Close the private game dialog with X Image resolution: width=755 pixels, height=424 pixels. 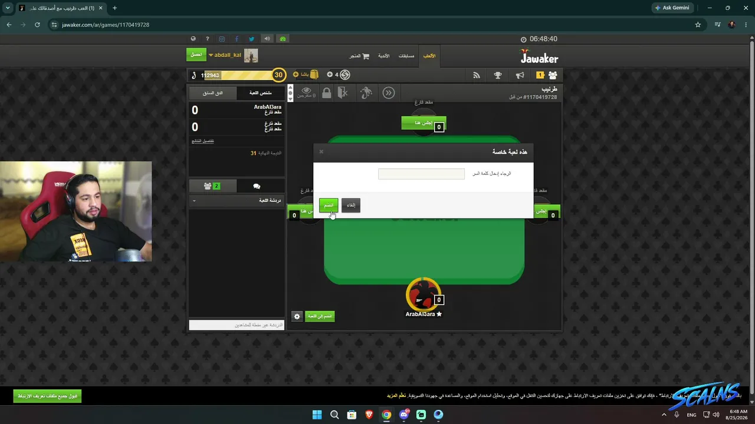(x=321, y=151)
